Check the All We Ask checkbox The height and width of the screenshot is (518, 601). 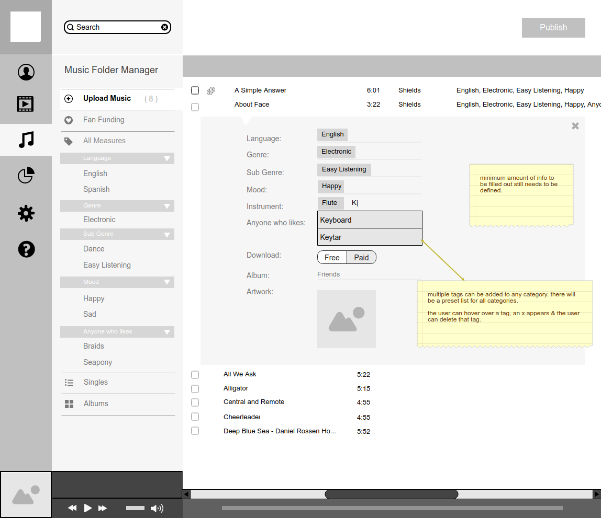tap(195, 375)
